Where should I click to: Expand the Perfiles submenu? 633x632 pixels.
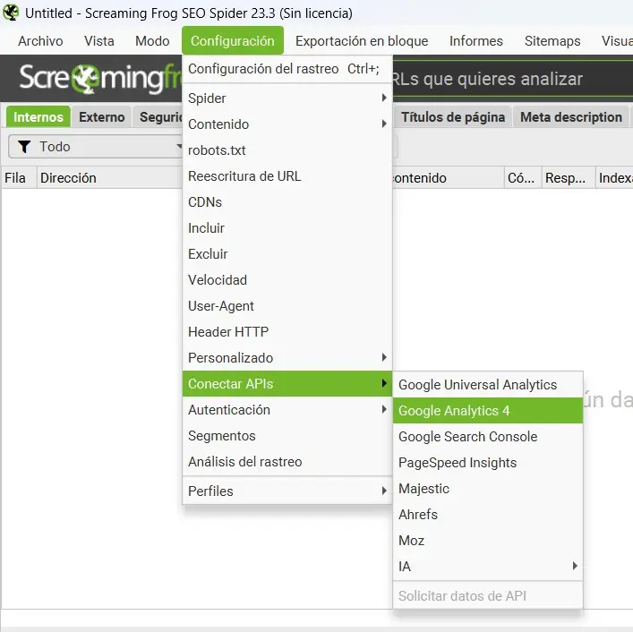point(287,491)
